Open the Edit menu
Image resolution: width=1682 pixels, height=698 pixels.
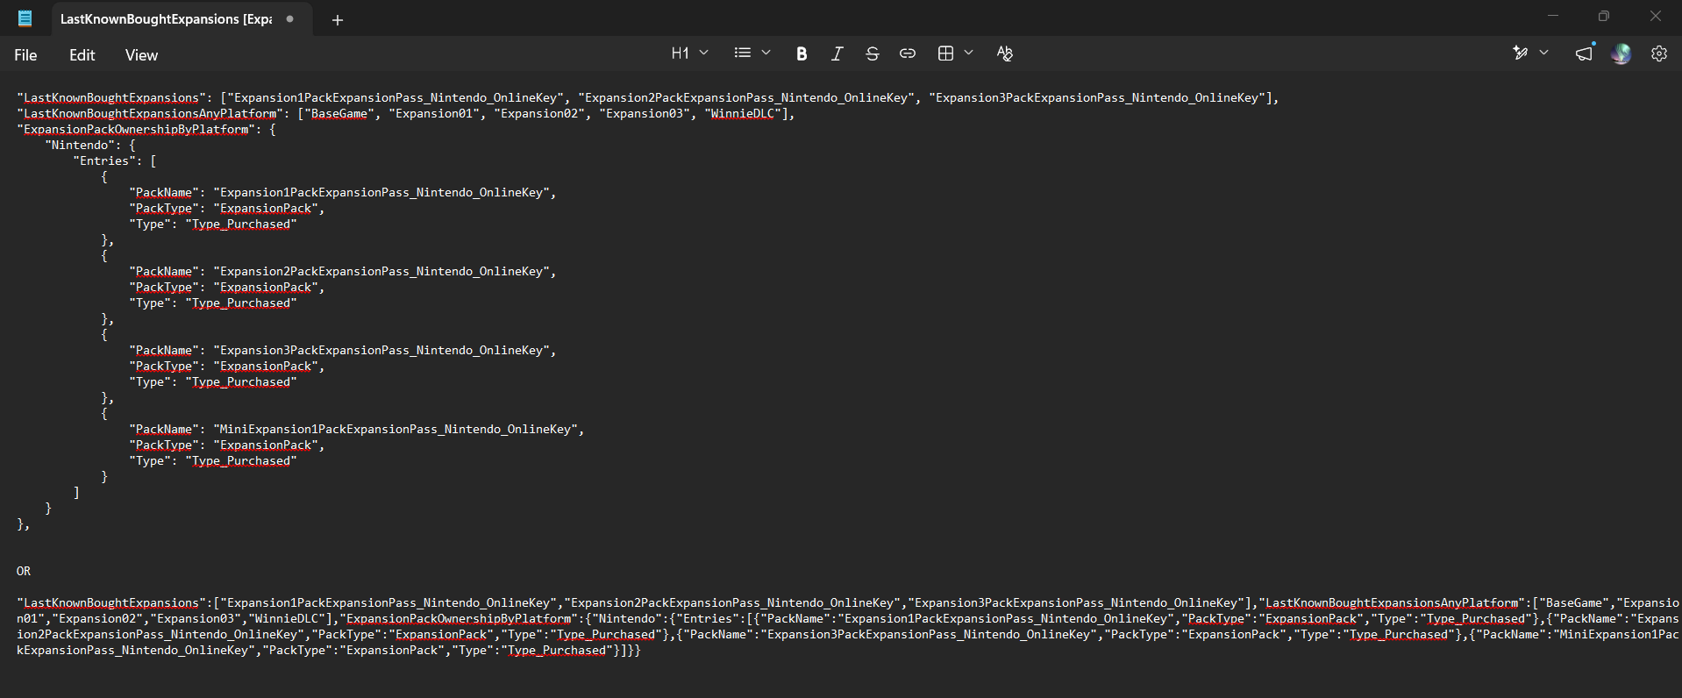coord(82,55)
